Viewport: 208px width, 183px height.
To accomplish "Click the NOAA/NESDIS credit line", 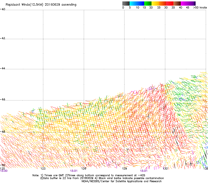I will click(x=121, y=181).
